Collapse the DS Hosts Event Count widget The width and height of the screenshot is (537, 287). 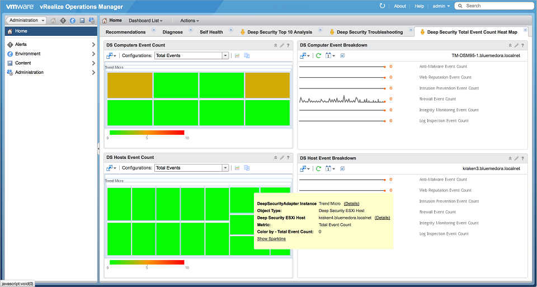(x=275, y=158)
